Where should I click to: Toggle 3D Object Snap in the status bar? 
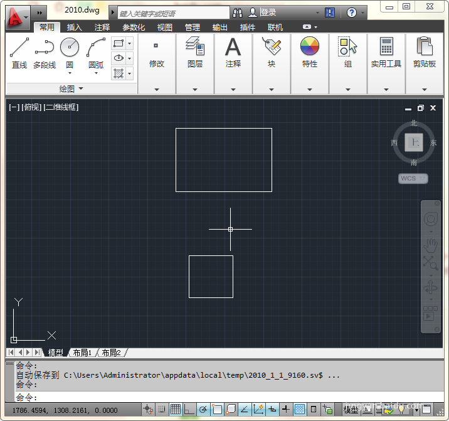[x=231, y=410]
